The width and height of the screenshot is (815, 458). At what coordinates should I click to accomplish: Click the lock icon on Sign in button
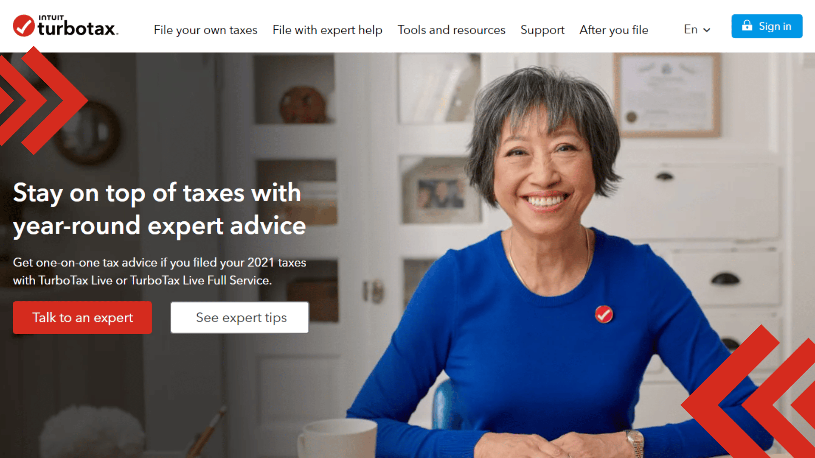[x=746, y=26]
